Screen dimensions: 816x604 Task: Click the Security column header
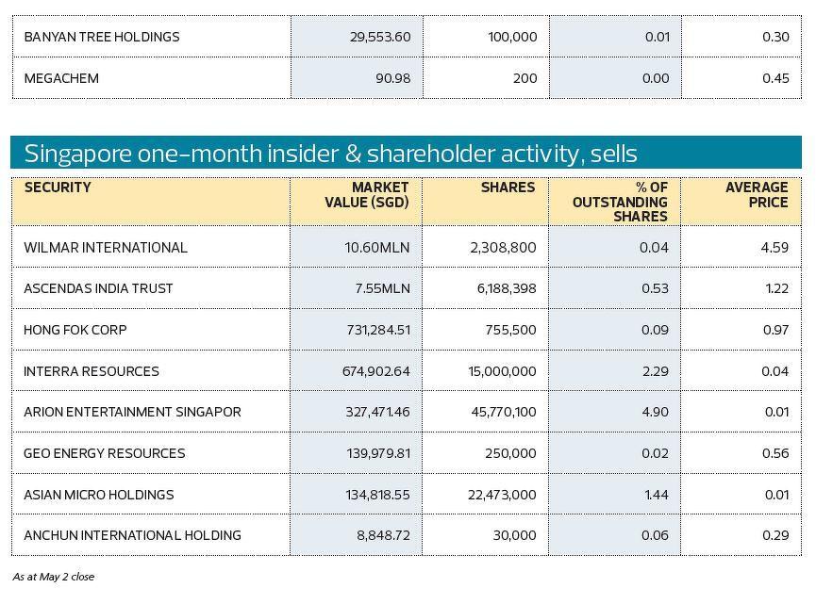pyautogui.click(x=58, y=188)
